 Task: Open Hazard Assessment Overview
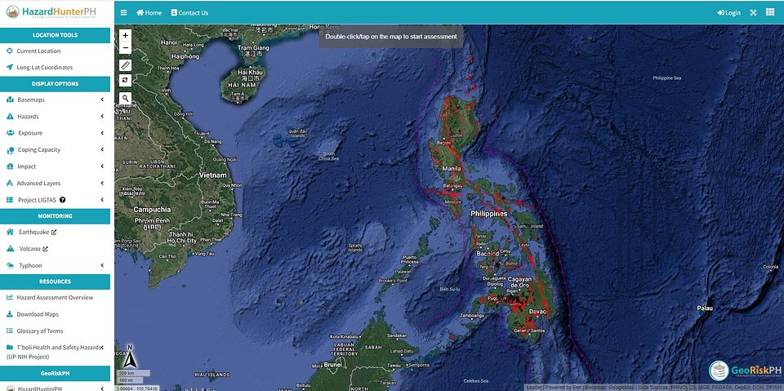tap(55, 297)
